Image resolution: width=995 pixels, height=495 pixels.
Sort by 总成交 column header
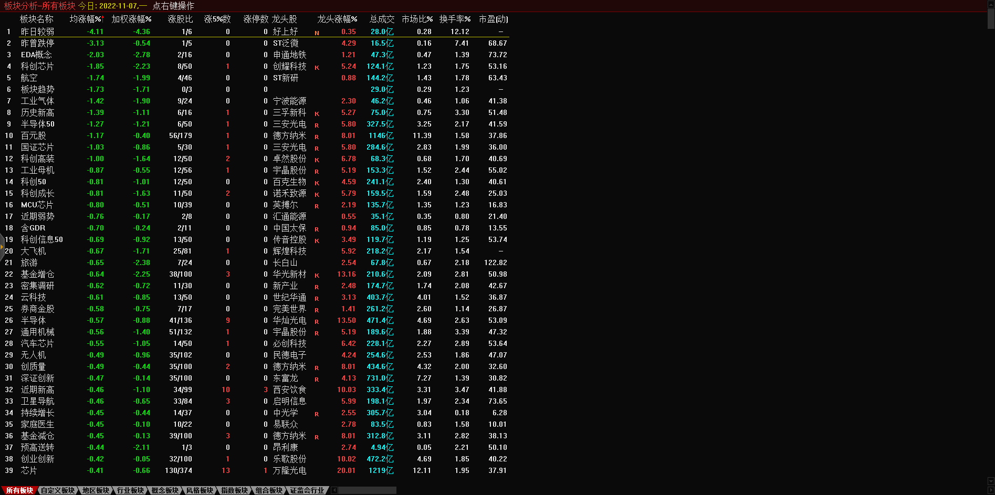click(x=382, y=19)
